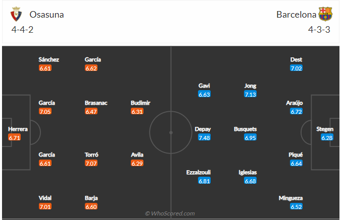Click the WhoScored.com watermark
The height and width of the screenshot is (220, 342).
pos(170,213)
